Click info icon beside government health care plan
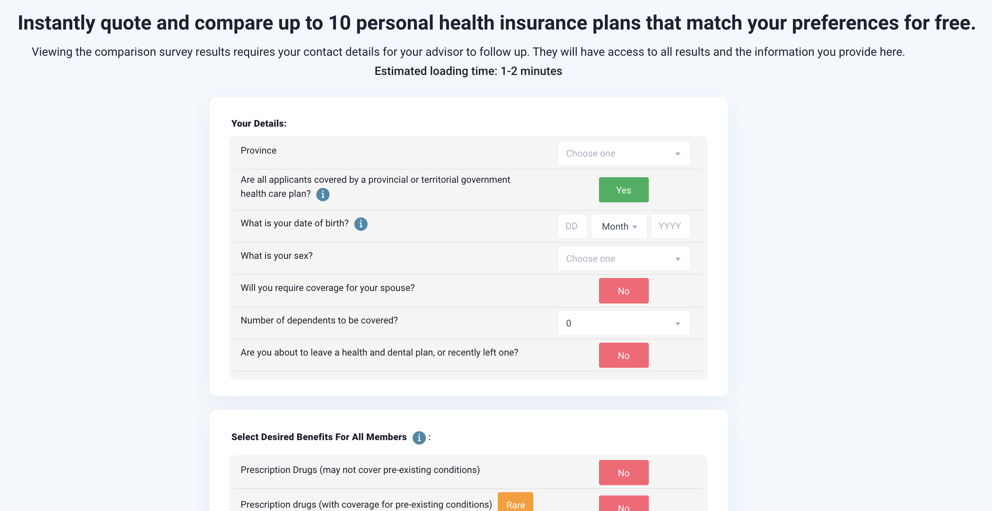The height and width of the screenshot is (511, 992). (x=323, y=194)
